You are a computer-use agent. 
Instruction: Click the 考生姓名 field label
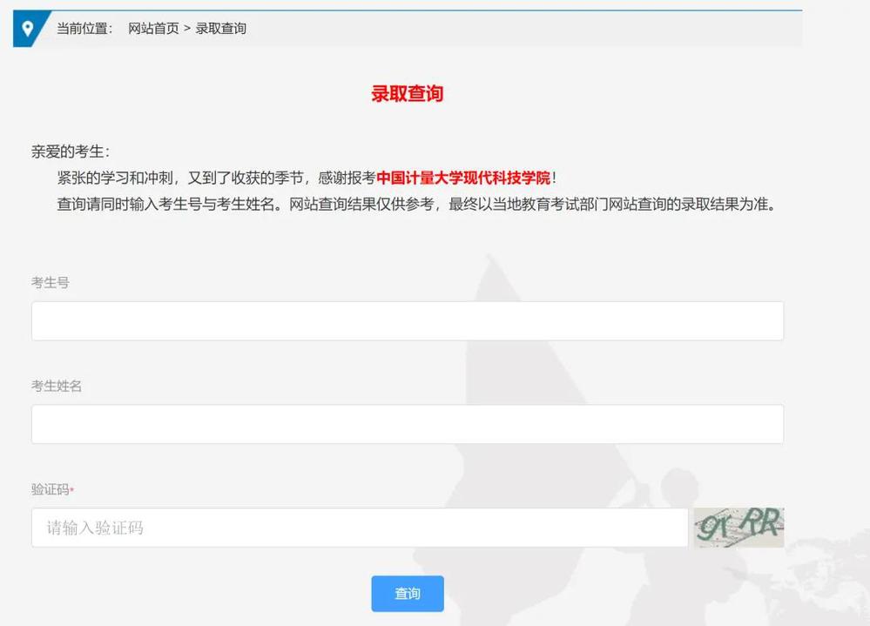(x=57, y=386)
